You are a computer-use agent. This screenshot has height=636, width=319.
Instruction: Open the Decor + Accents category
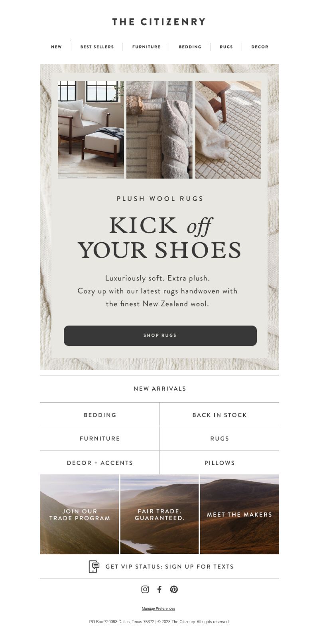pyautogui.click(x=100, y=463)
